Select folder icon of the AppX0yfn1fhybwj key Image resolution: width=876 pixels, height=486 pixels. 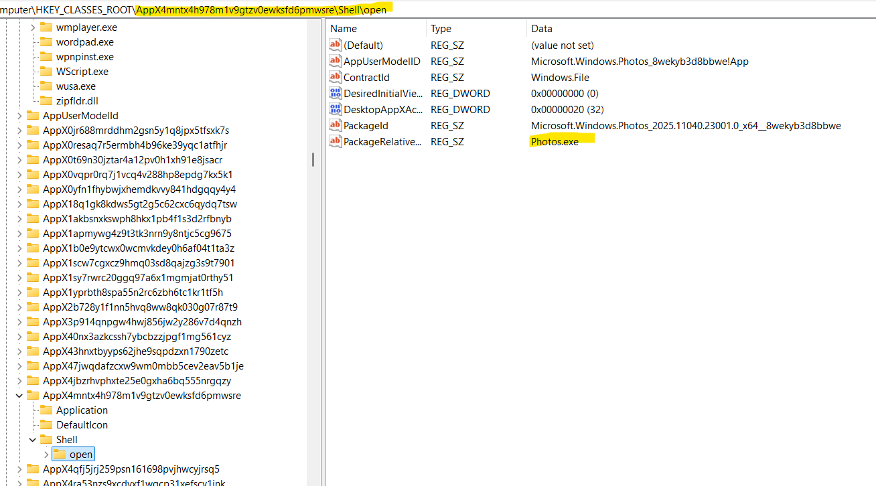(33, 189)
